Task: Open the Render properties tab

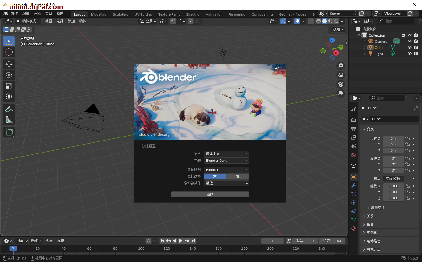Action: point(354,120)
